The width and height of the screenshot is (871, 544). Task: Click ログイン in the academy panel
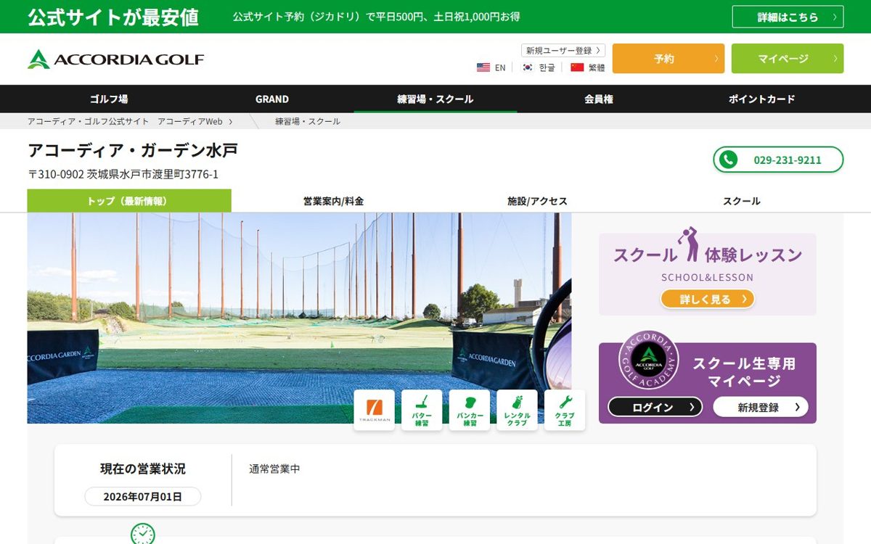click(655, 407)
